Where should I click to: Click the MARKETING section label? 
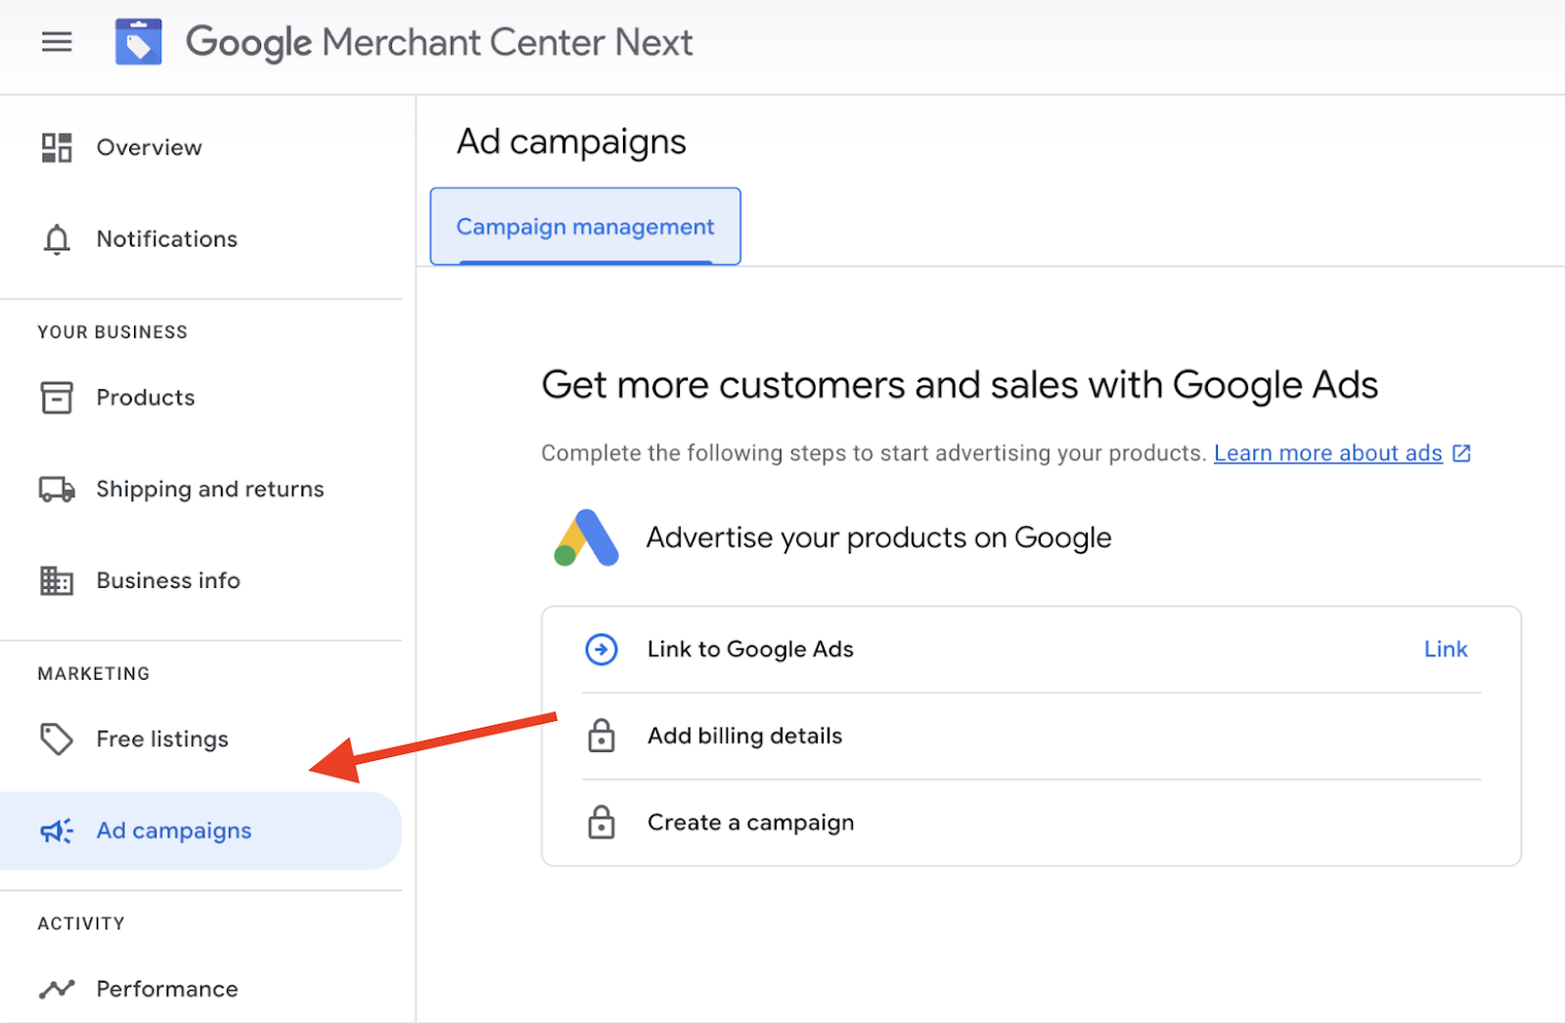[94, 674]
